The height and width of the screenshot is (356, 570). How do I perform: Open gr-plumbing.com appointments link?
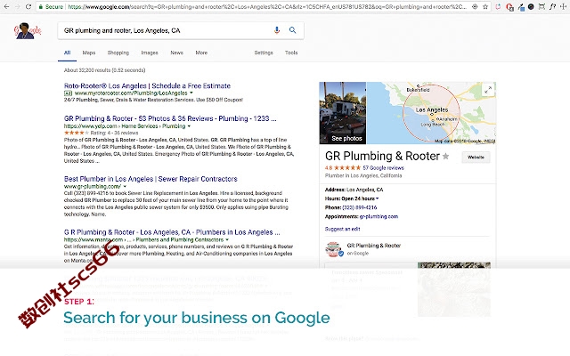379,216
